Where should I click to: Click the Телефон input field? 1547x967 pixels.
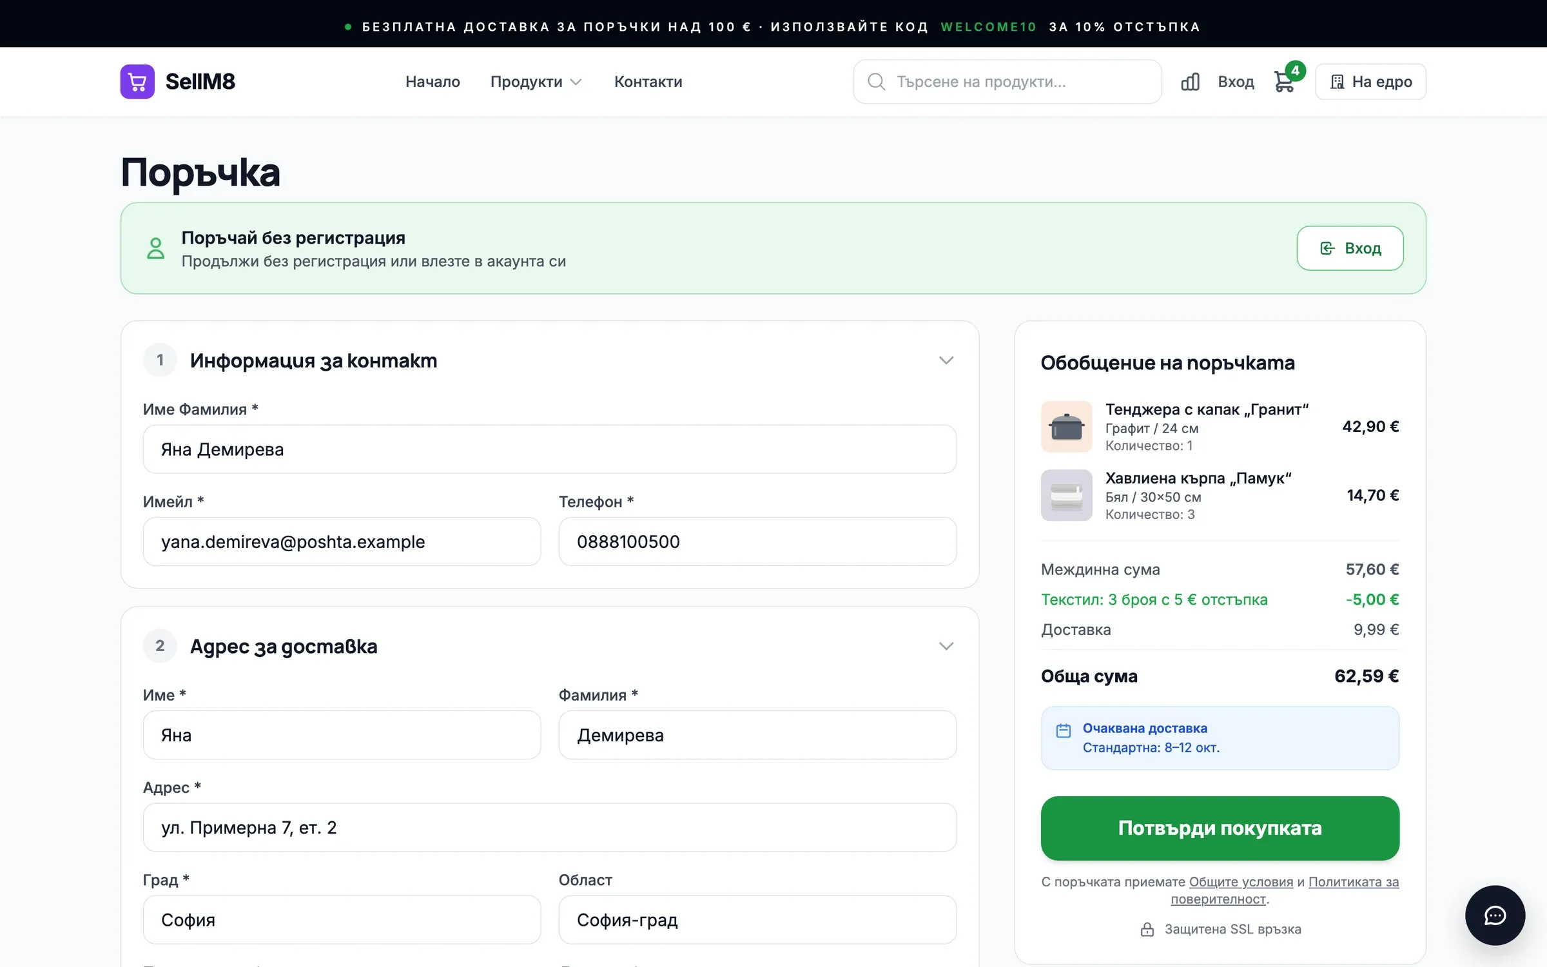(x=757, y=542)
